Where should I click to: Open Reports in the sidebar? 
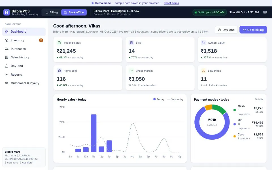24,75
